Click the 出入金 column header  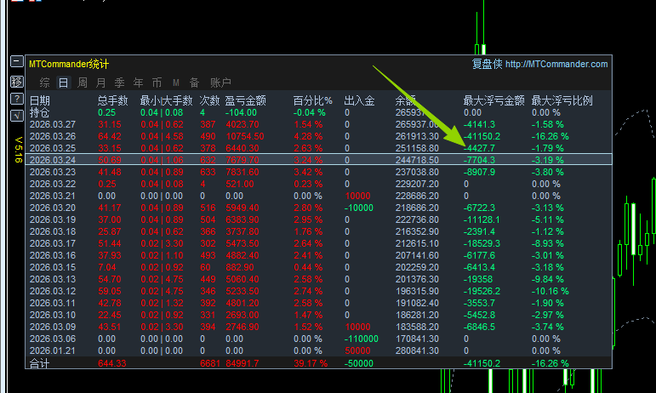coord(359,100)
